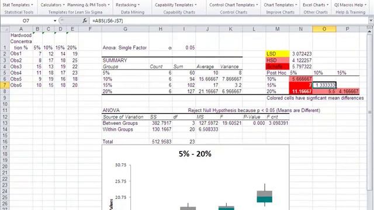
Task: Click the 'Post Hoc' label cell
Action: click(x=278, y=72)
